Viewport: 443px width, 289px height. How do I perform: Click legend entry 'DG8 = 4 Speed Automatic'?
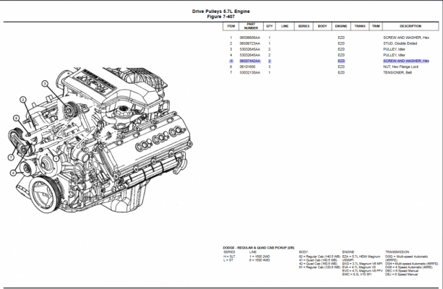[408, 267]
